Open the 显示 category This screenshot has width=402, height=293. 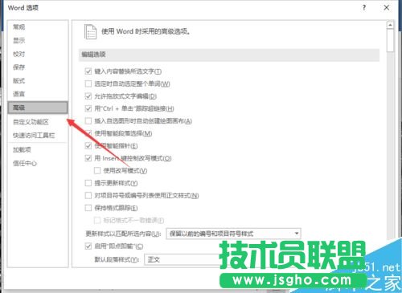click(x=18, y=40)
